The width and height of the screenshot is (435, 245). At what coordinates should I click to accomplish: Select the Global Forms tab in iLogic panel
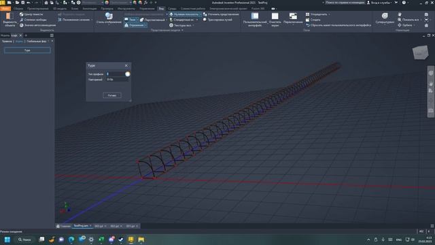36,41
